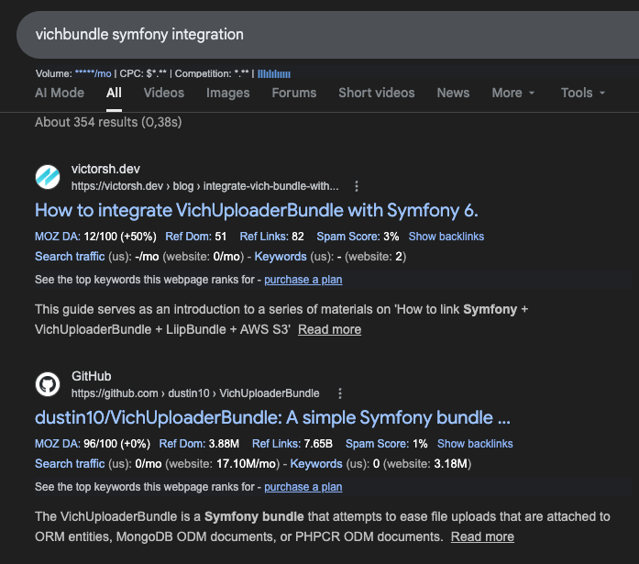Image resolution: width=639 pixels, height=564 pixels.
Task: Click Ref Links showing 82
Action: 271,237
